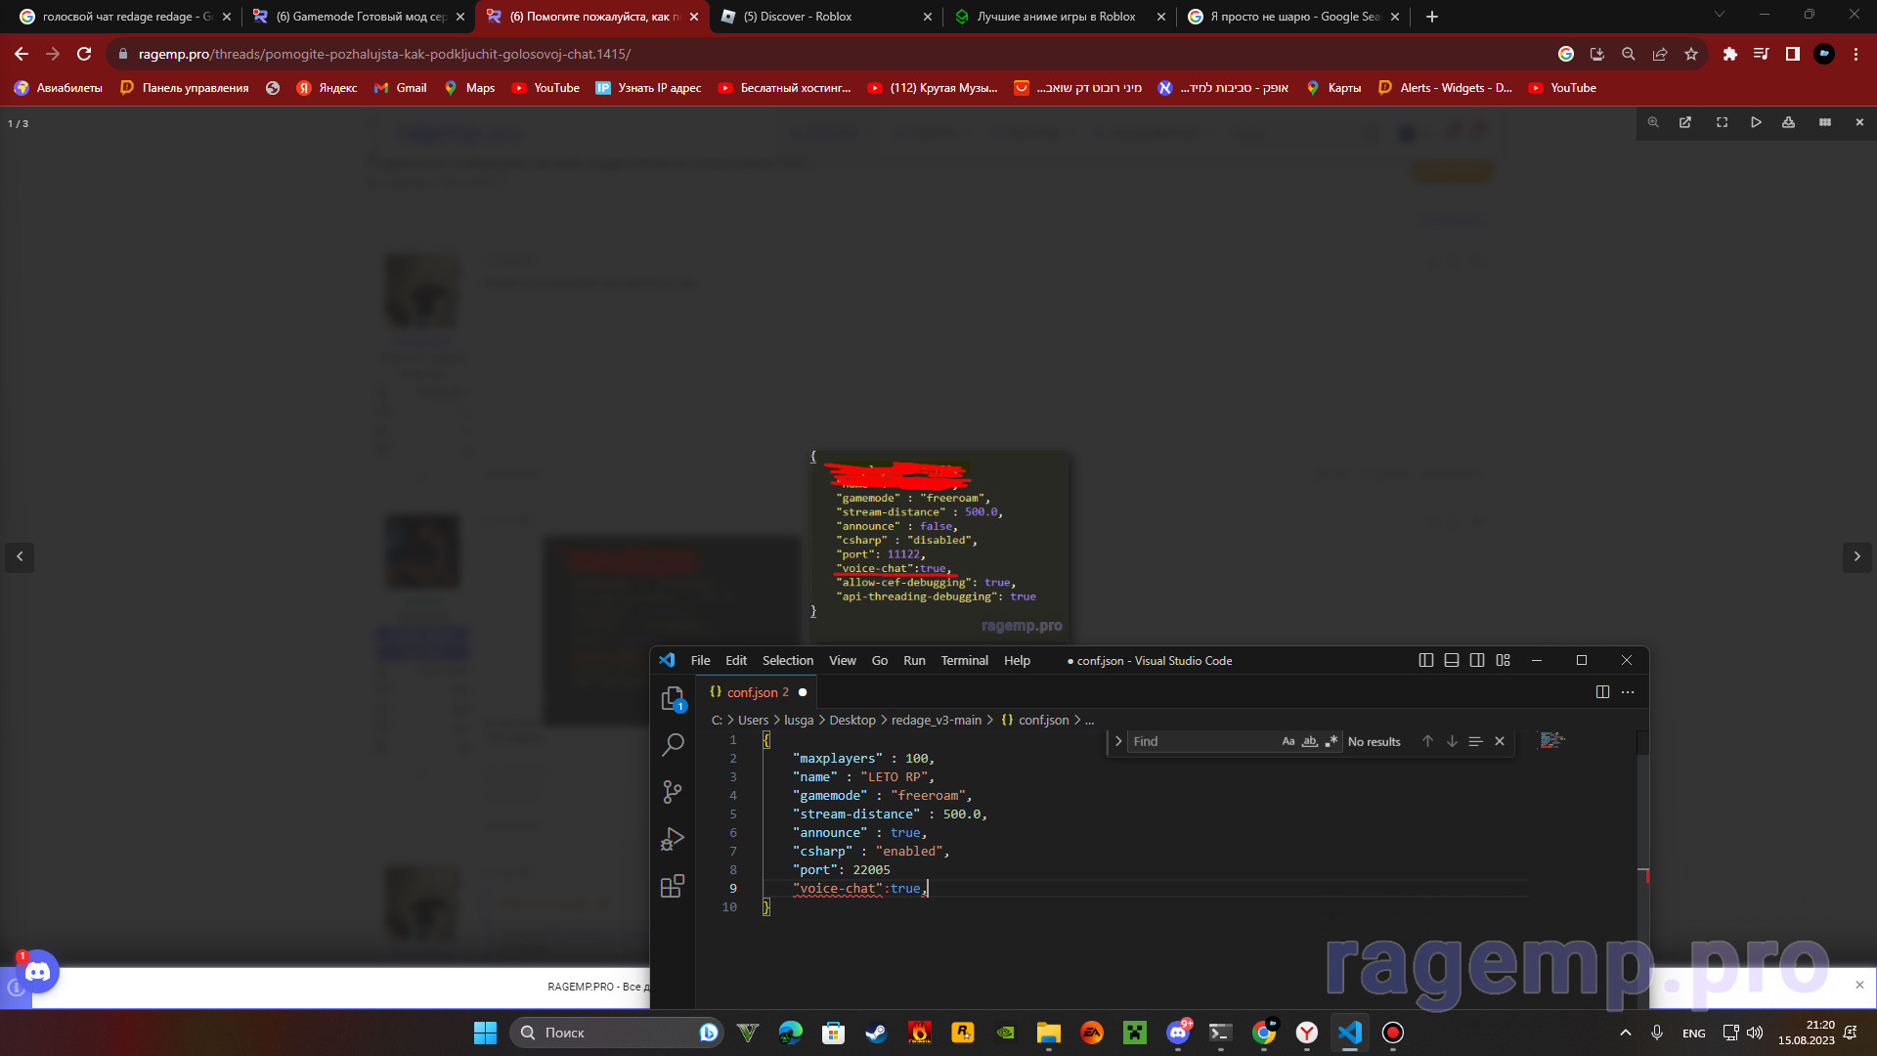The width and height of the screenshot is (1877, 1056).
Task: Open the Extensions view
Action: tap(673, 886)
